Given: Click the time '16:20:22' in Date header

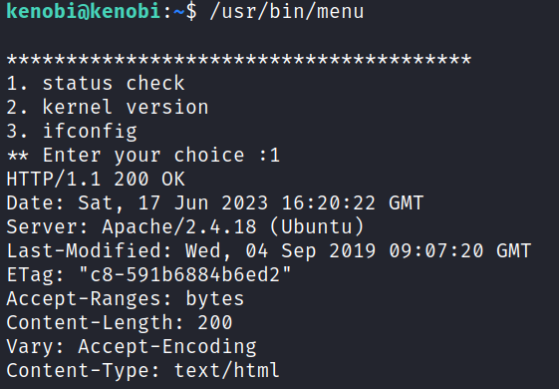Looking at the screenshot, I should [x=329, y=203].
